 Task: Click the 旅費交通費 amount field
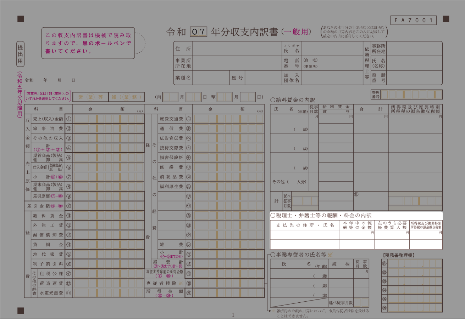[228, 119]
